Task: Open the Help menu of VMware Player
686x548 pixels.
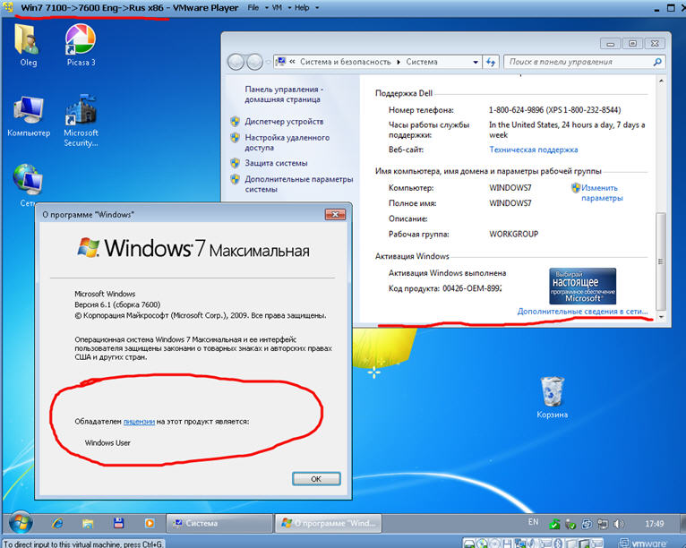Action: (302, 7)
